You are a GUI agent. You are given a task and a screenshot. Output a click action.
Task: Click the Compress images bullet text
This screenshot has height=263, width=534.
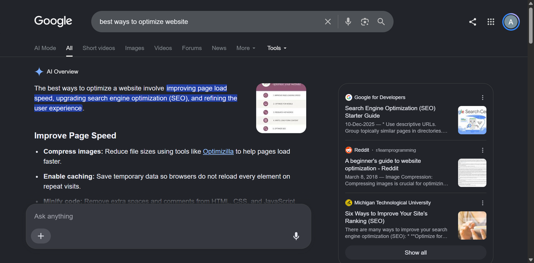pyautogui.click(x=167, y=156)
